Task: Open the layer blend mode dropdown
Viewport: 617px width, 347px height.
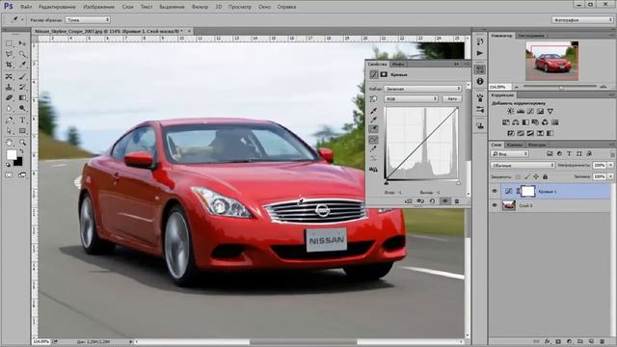Action: 523,166
